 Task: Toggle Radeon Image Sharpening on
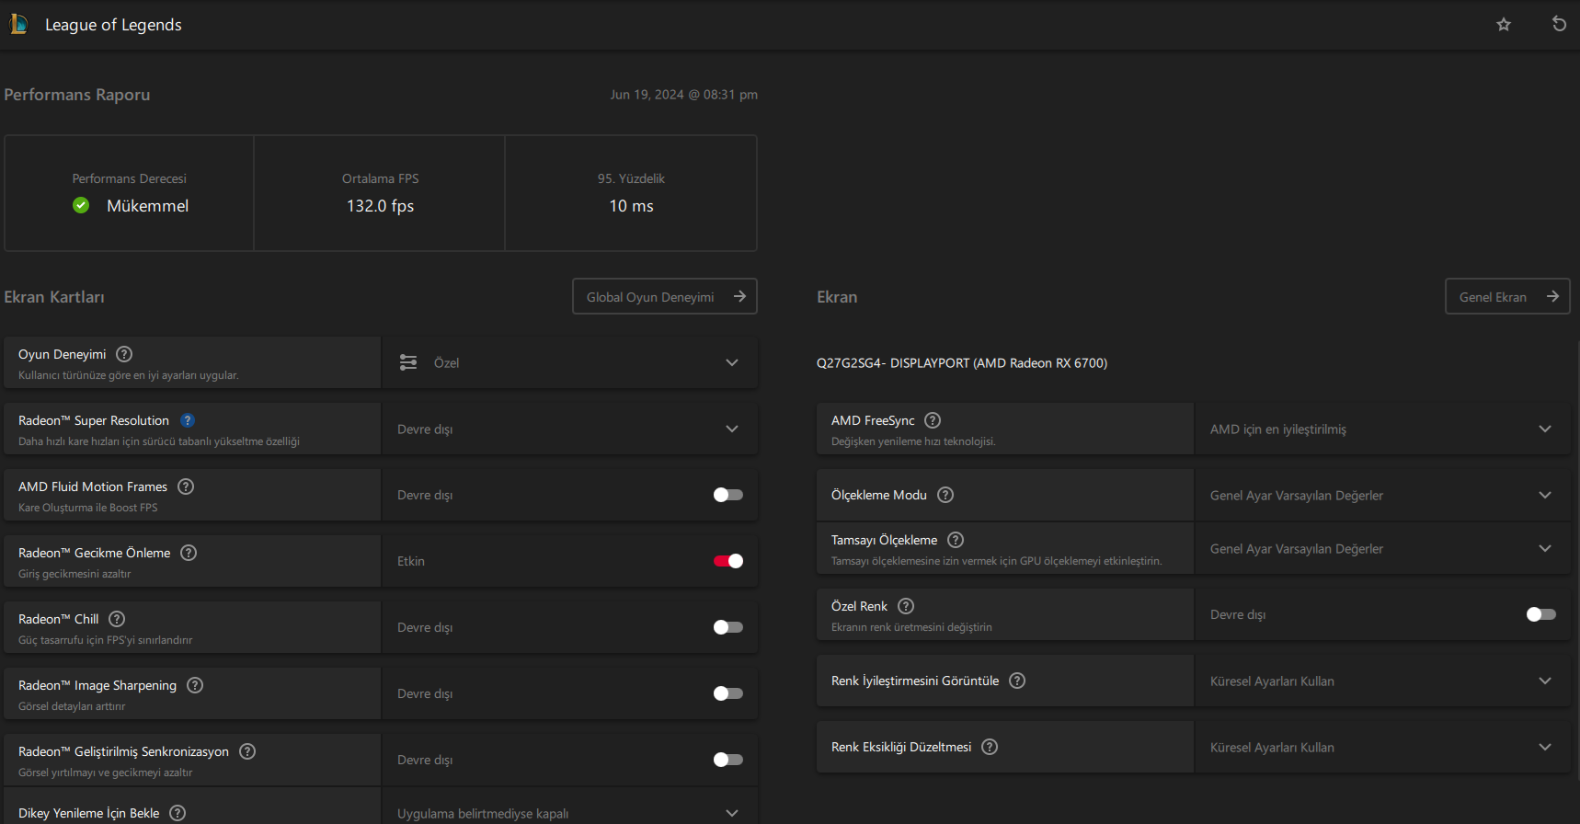727,693
